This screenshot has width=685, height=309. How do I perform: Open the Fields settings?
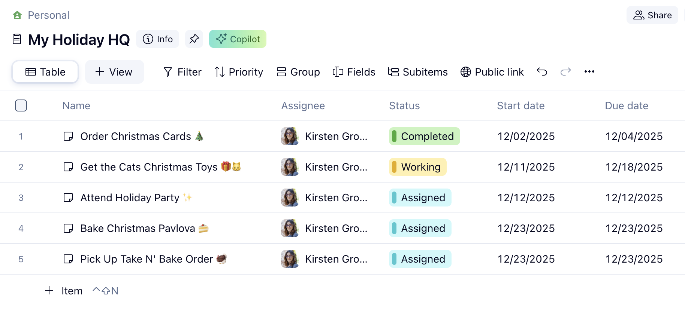pyautogui.click(x=354, y=72)
